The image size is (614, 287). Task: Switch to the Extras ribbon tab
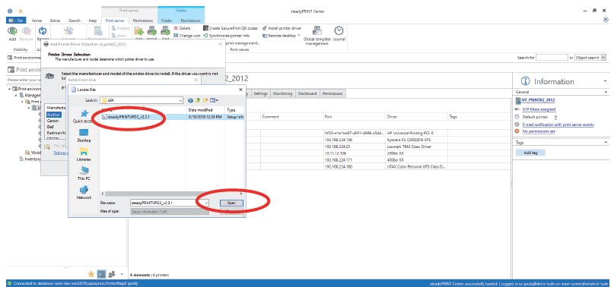[56, 20]
